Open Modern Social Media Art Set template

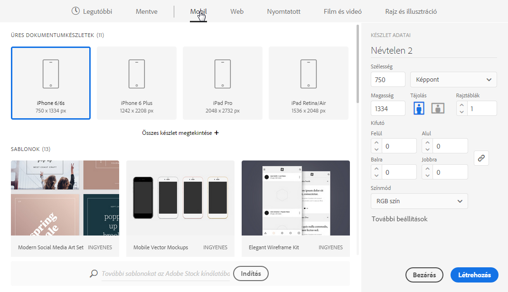[65, 208]
